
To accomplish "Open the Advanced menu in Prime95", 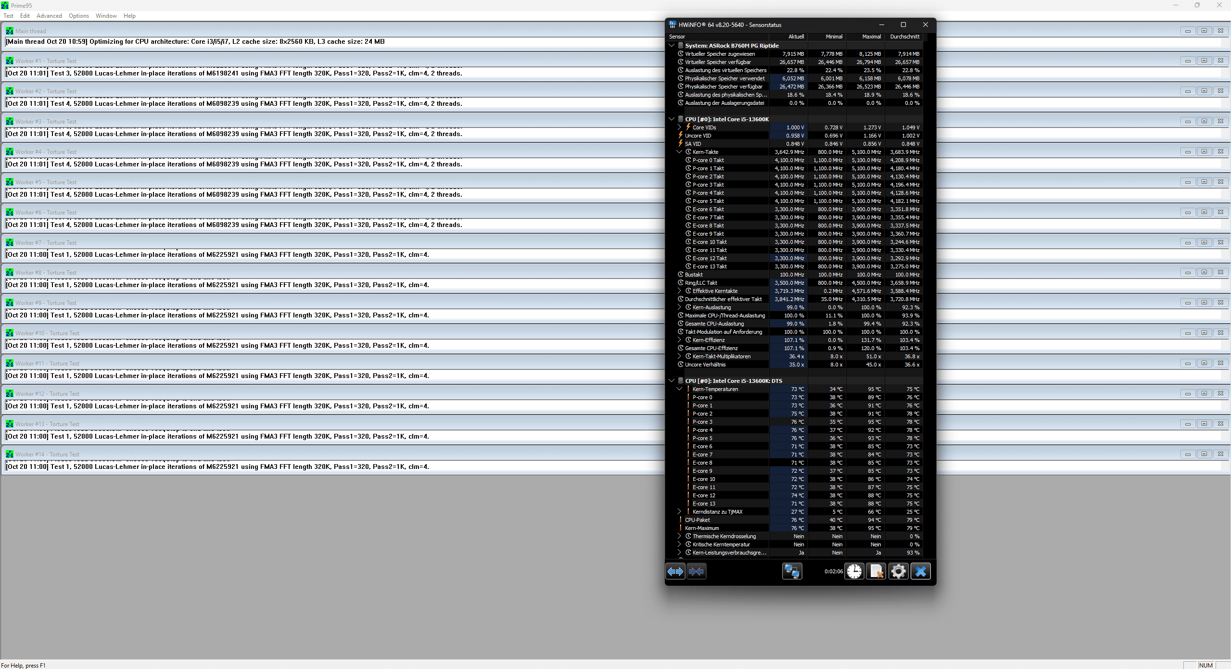I will pyautogui.click(x=49, y=16).
